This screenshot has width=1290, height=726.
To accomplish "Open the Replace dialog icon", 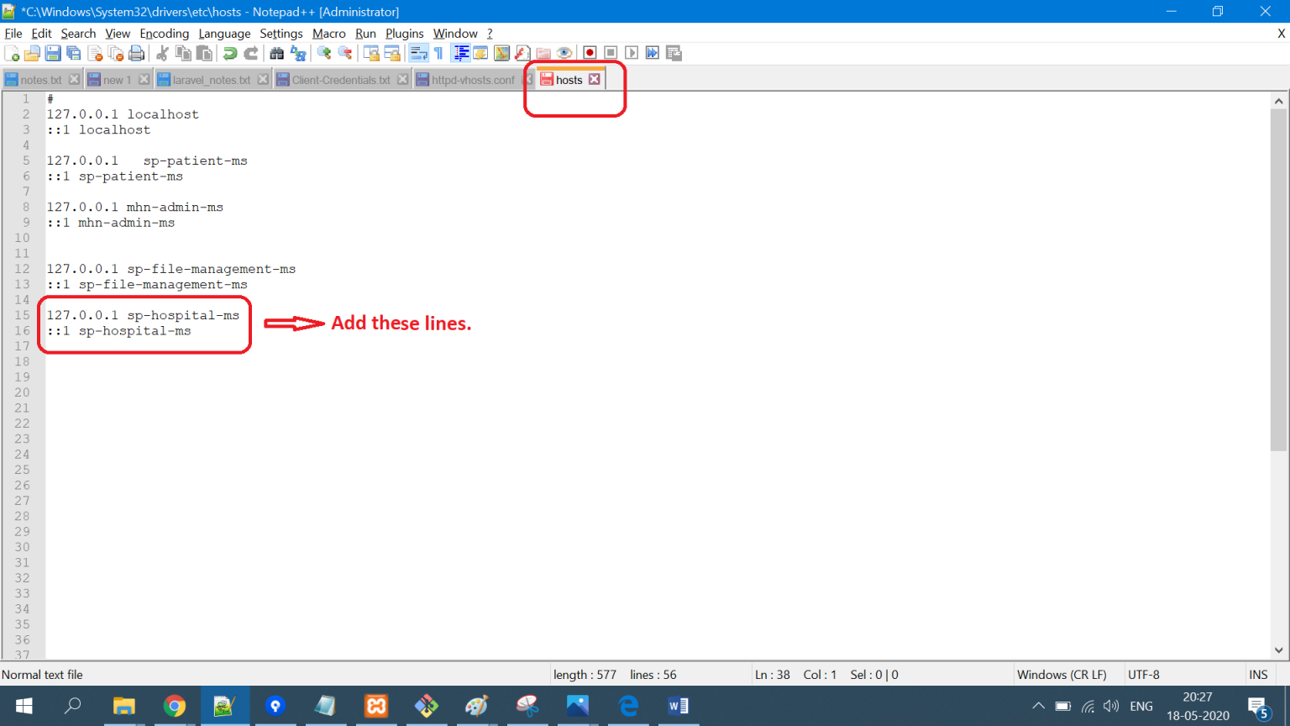I will (x=297, y=53).
